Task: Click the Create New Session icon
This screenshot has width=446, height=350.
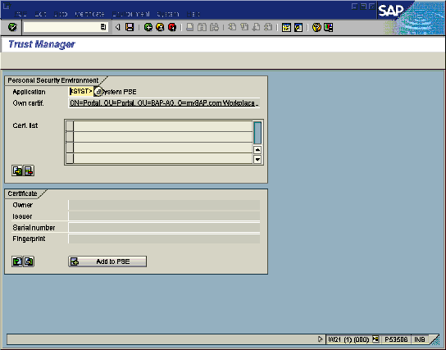Action: coord(286,27)
